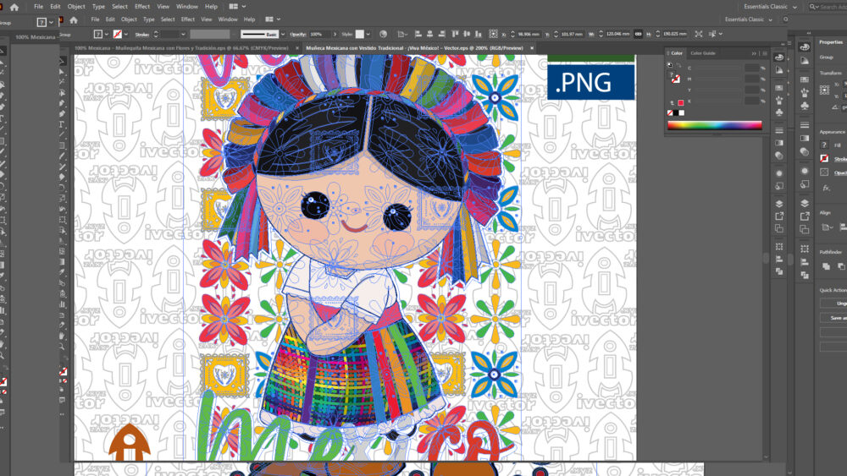Select the None swatch in Color panel
The image size is (847, 476).
coord(670,113)
